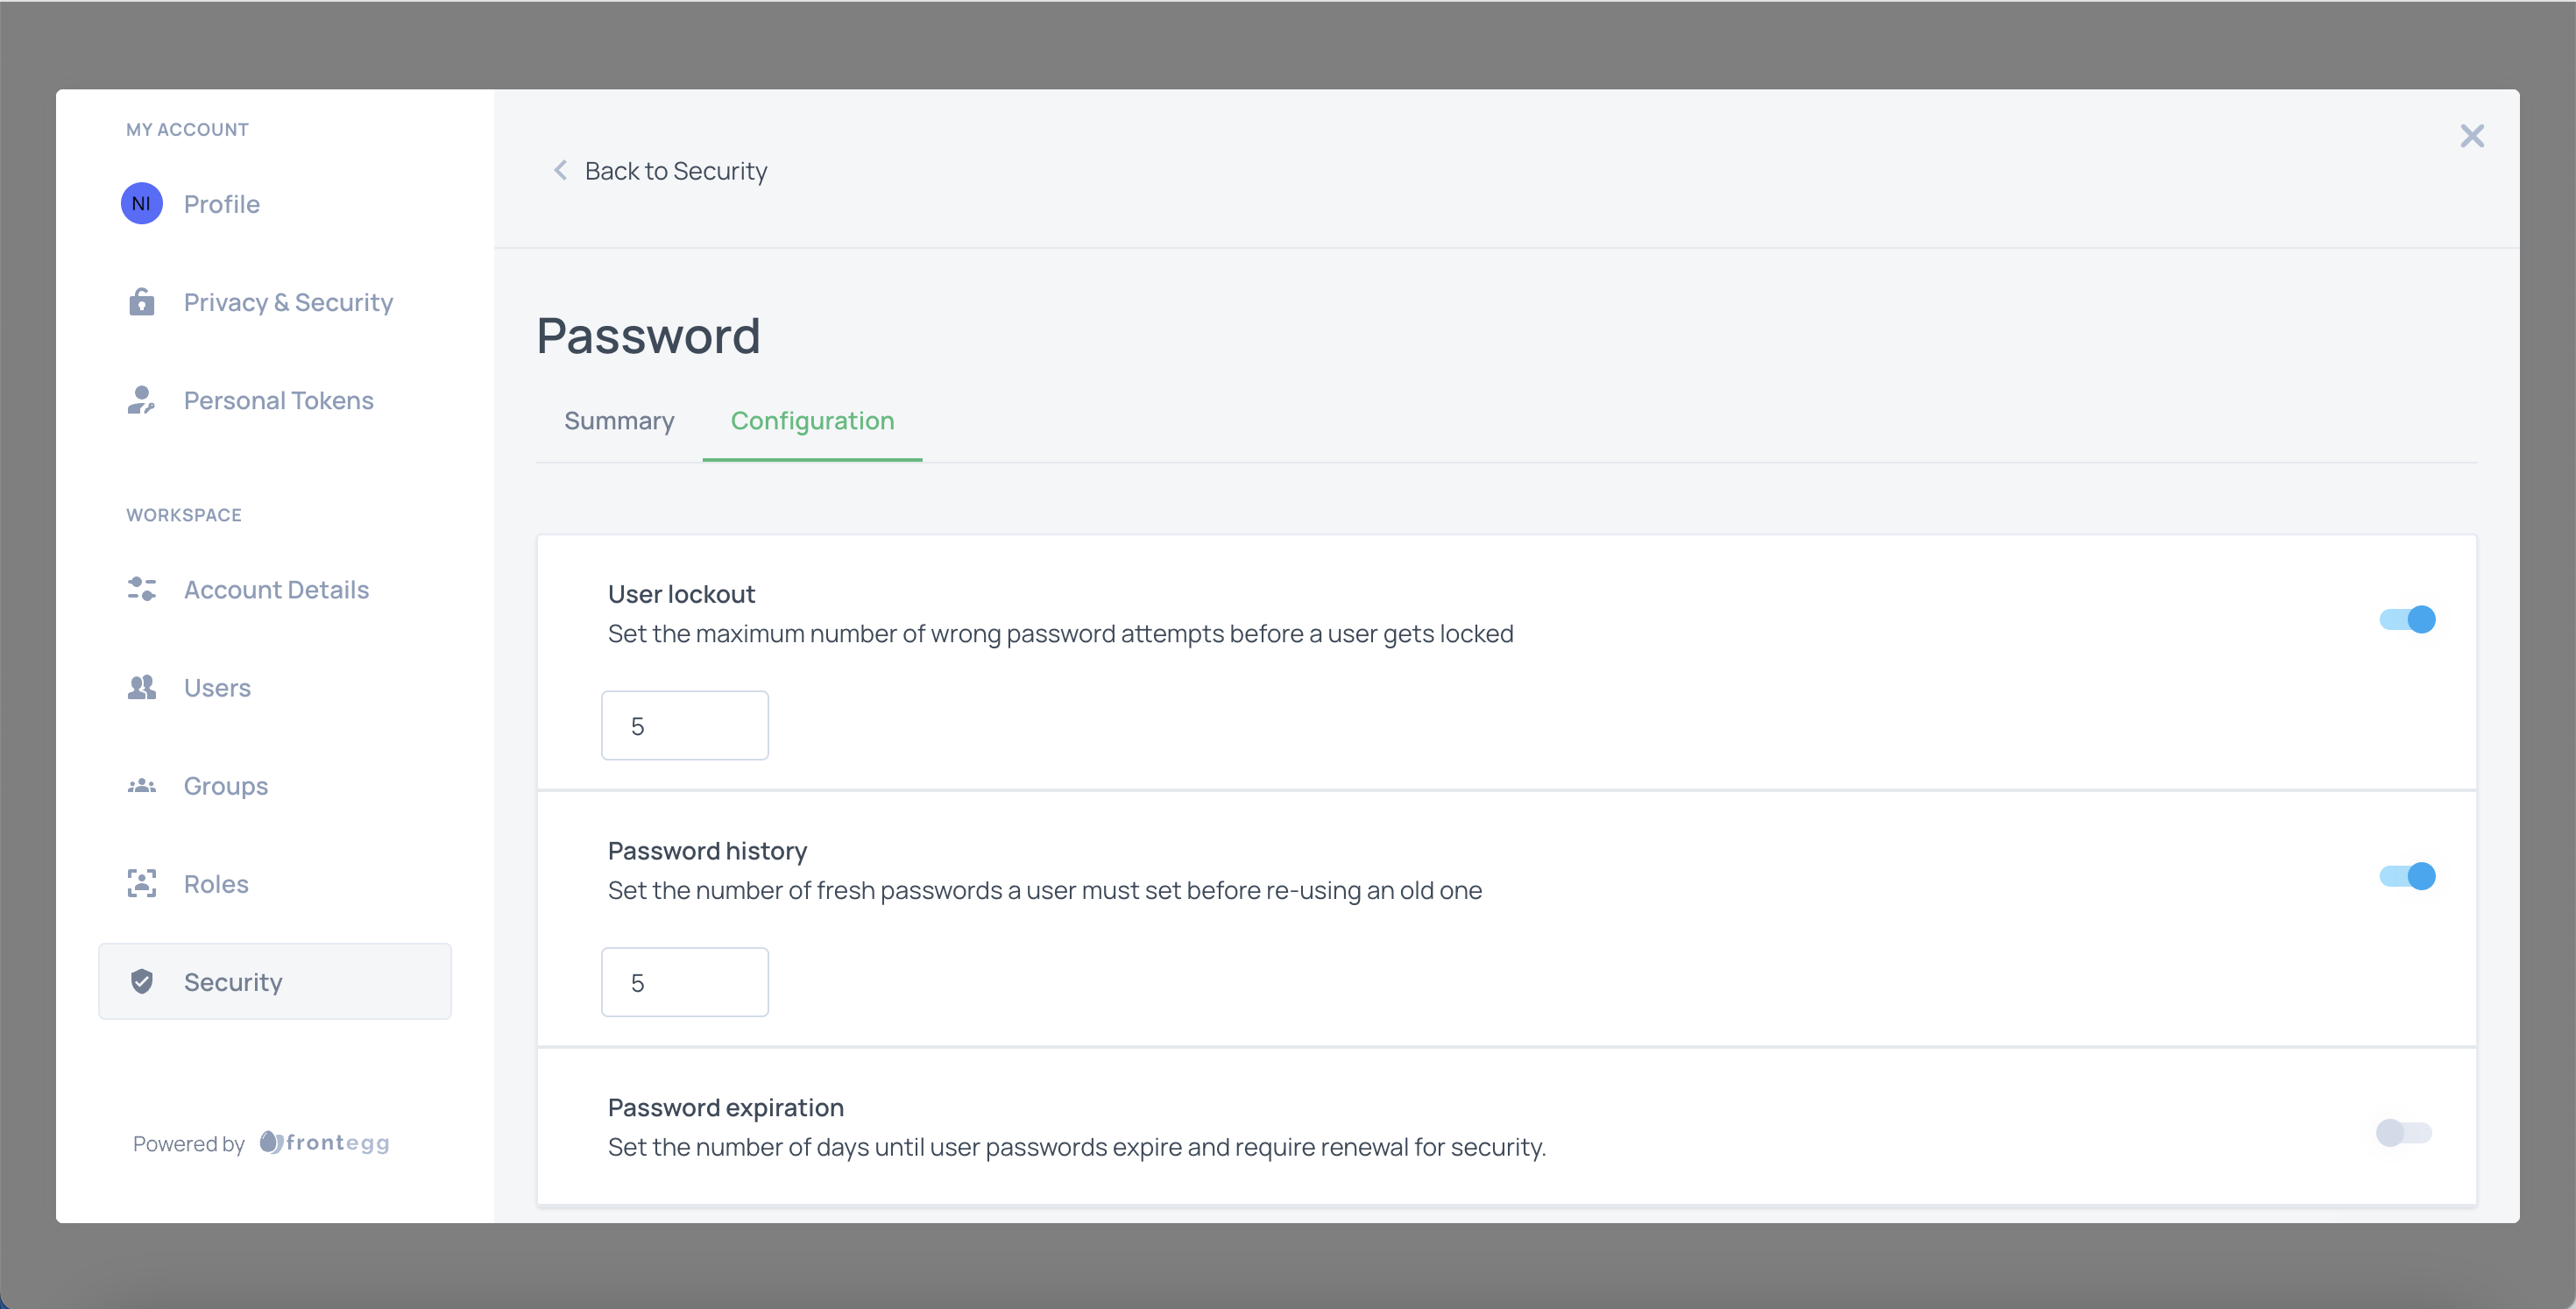Click the Privacy & Security lock icon
Screen dimensions: 2576x1309
click(x=142, y=301)
